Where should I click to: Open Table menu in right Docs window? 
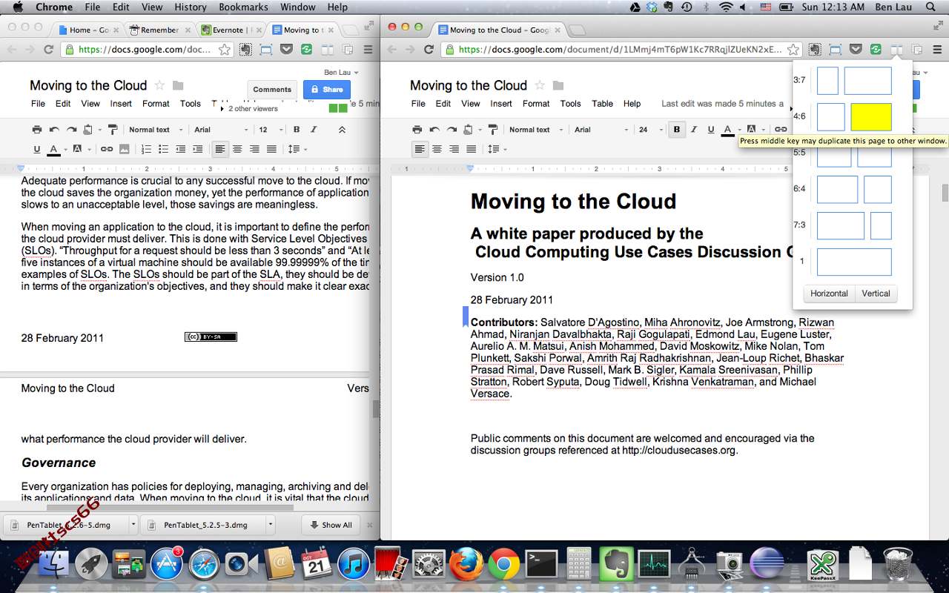click(602, 104)
